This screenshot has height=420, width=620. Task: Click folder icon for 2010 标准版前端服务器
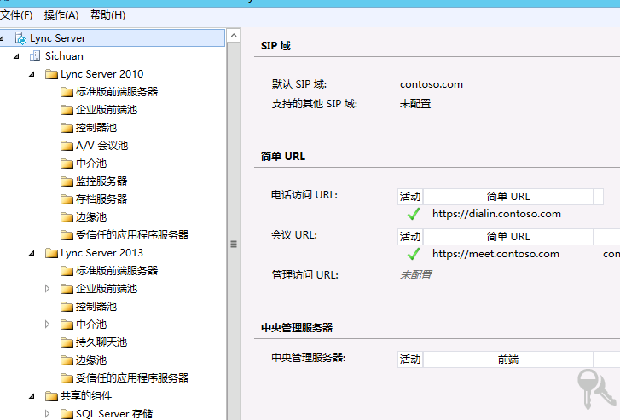pyautogui.click(x=67, y=92)
